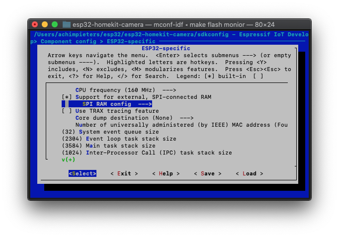Click the v(+) more items indicator
This screenshot has height=237, width=339.
68,159
